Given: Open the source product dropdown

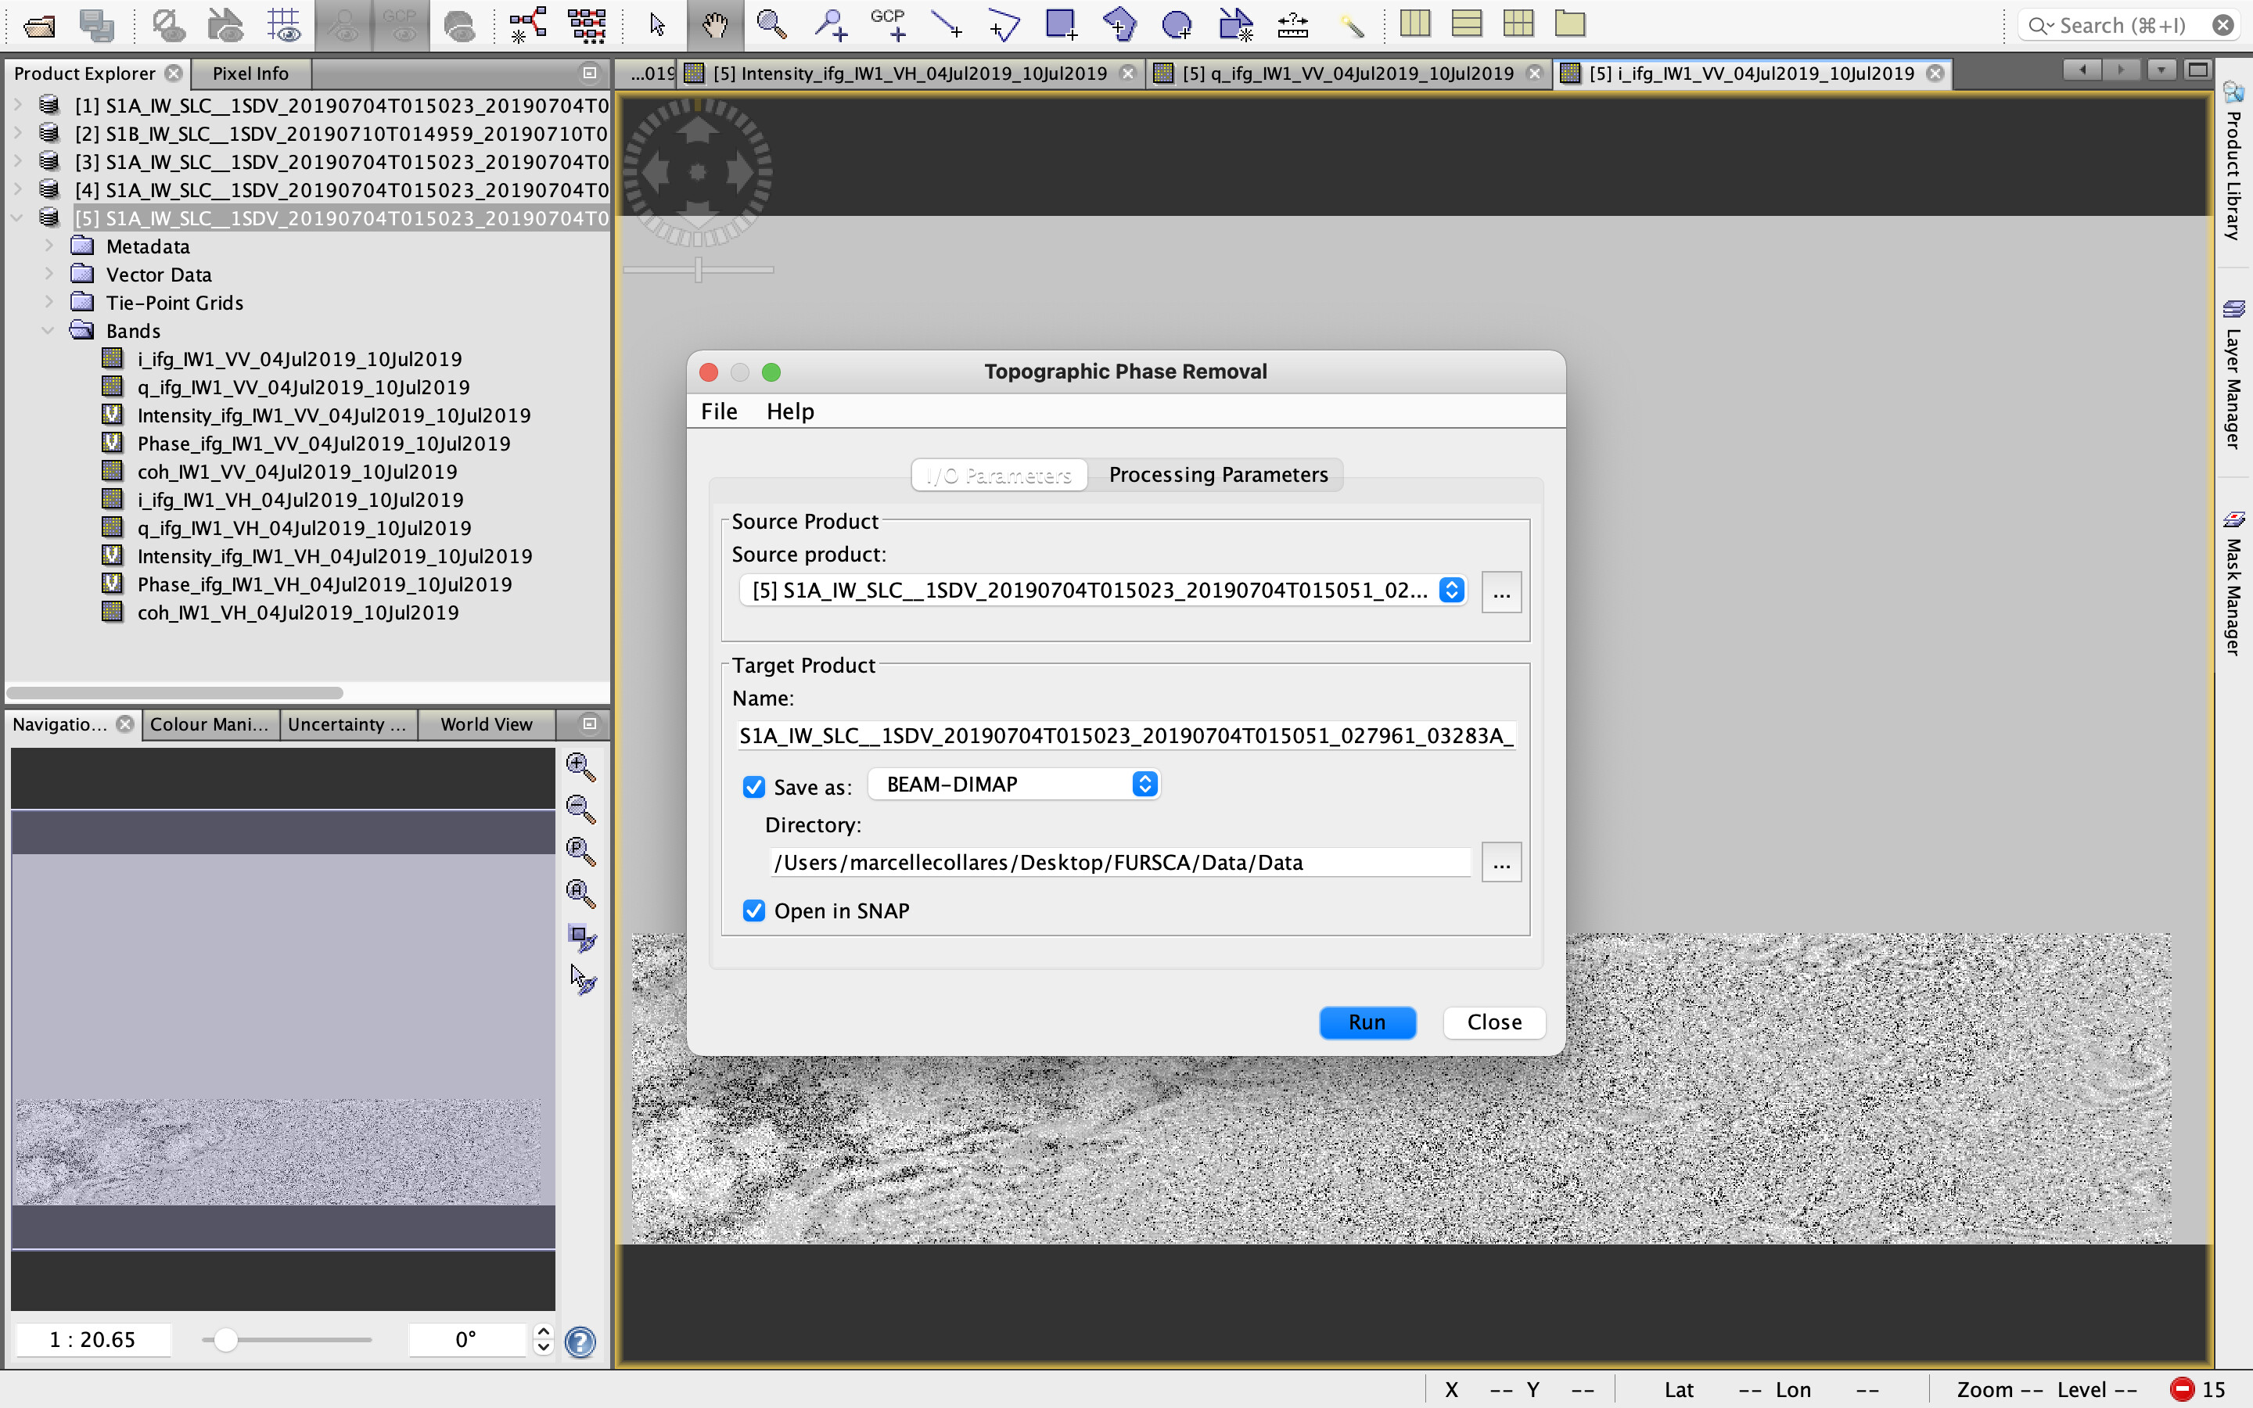Looking at the screenshot, I should point(1452,591).
